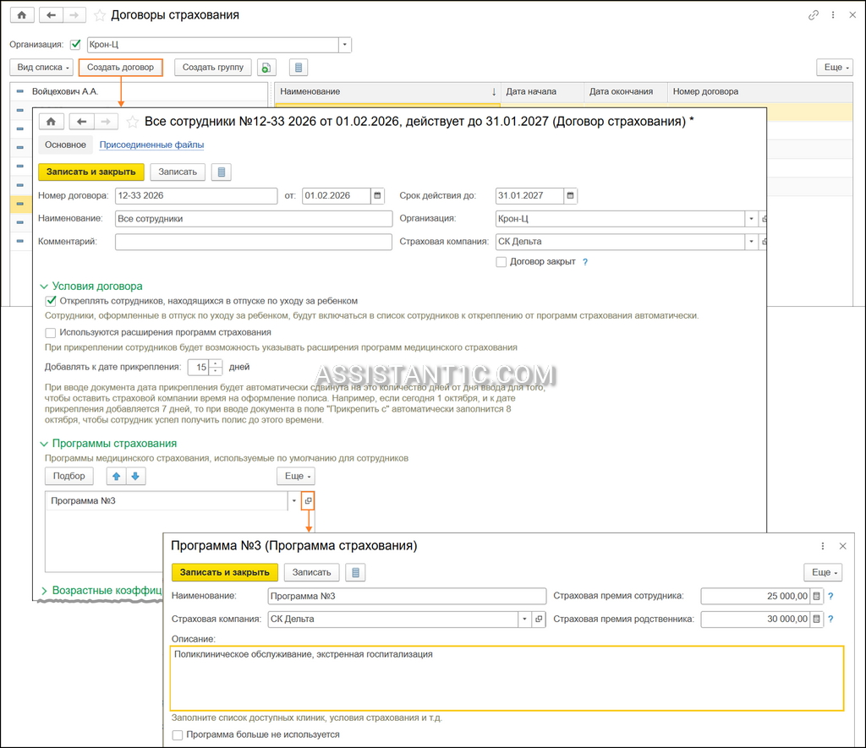Click the favorite star beside Договоры страхования

point(100,15)
